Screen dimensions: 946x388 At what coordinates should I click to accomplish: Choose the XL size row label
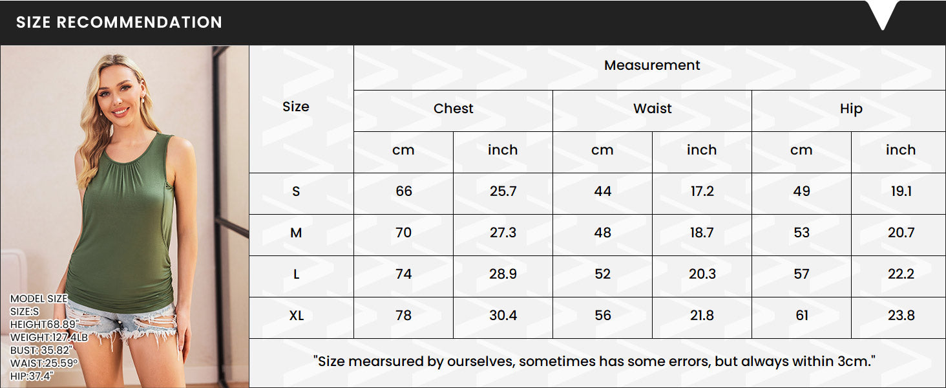pos(296,316)
